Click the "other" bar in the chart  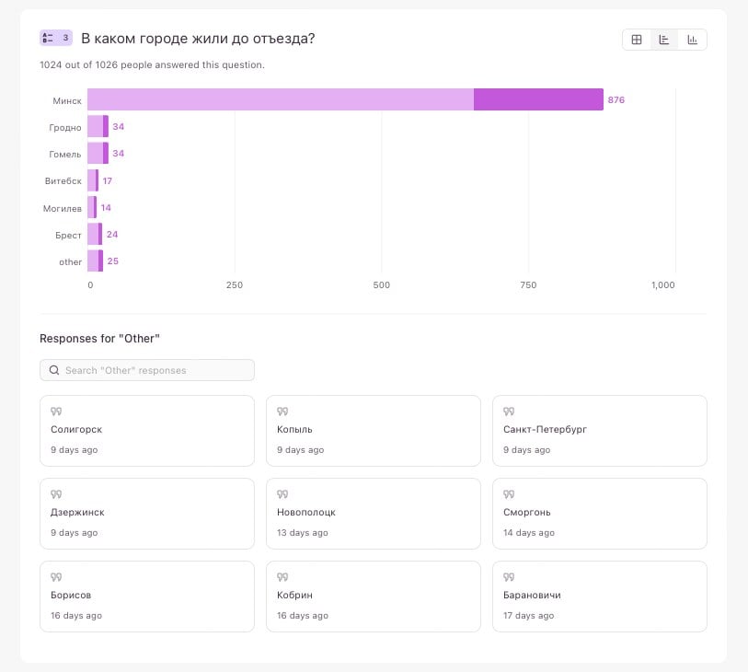pyautogui.click(x=95, y=261)
